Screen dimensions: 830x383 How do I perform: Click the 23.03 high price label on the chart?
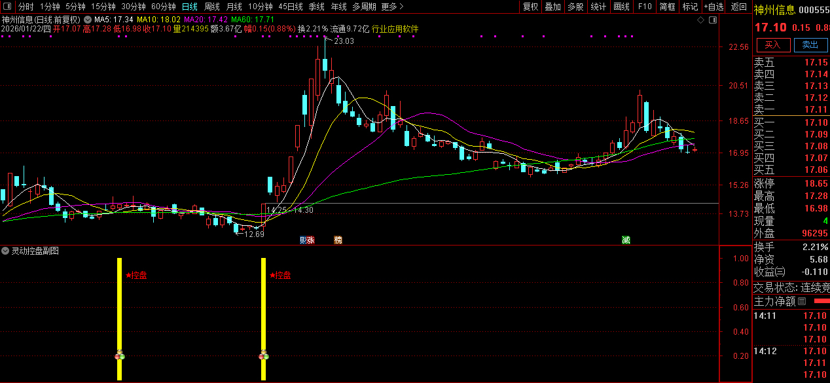tap(344, 41)
